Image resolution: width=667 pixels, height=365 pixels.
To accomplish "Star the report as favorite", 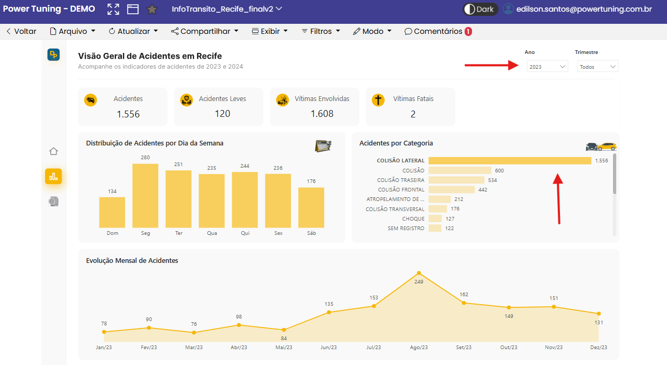I will pyautogui.click(x=152, y=9).
